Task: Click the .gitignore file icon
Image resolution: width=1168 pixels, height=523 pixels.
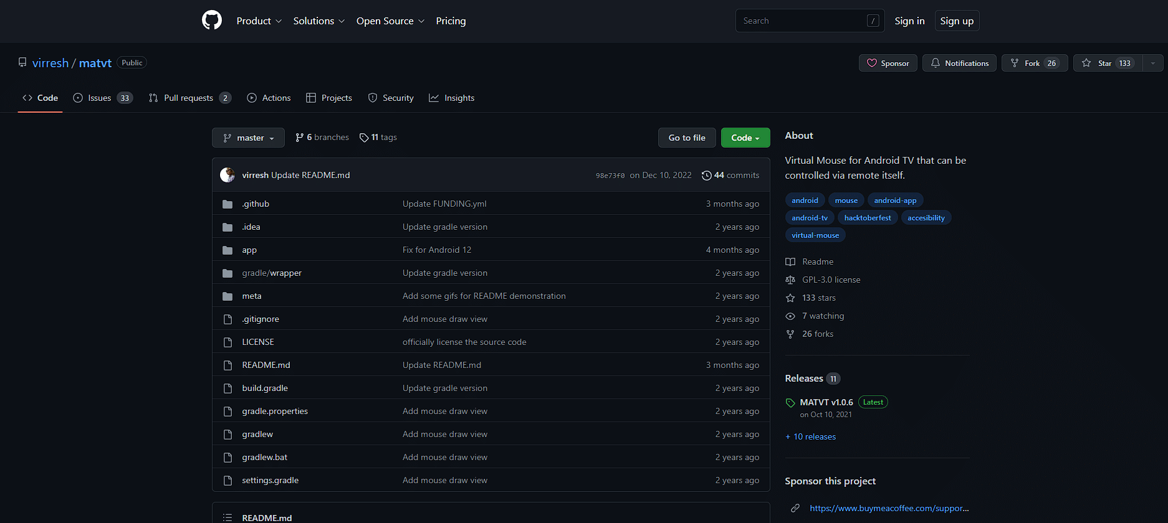Action: pos(227,319)
